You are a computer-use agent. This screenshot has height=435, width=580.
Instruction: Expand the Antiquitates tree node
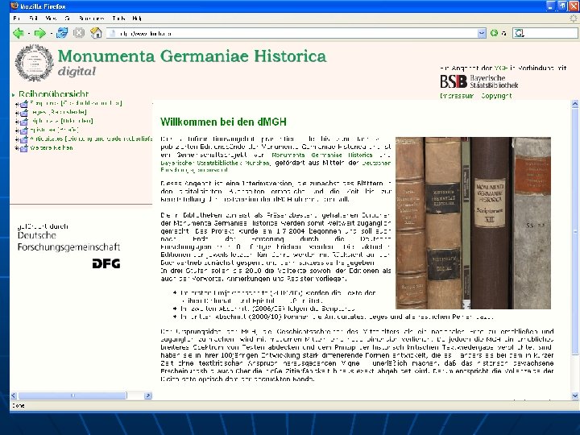coord(17,140)
